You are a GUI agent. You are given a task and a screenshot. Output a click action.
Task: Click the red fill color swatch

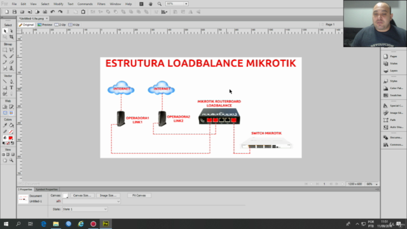pos(11,138)
